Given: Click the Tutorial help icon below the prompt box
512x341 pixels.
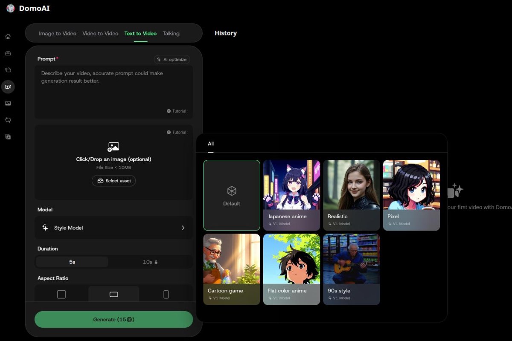Looking at the screenshot, I should (x=177, y=111).
